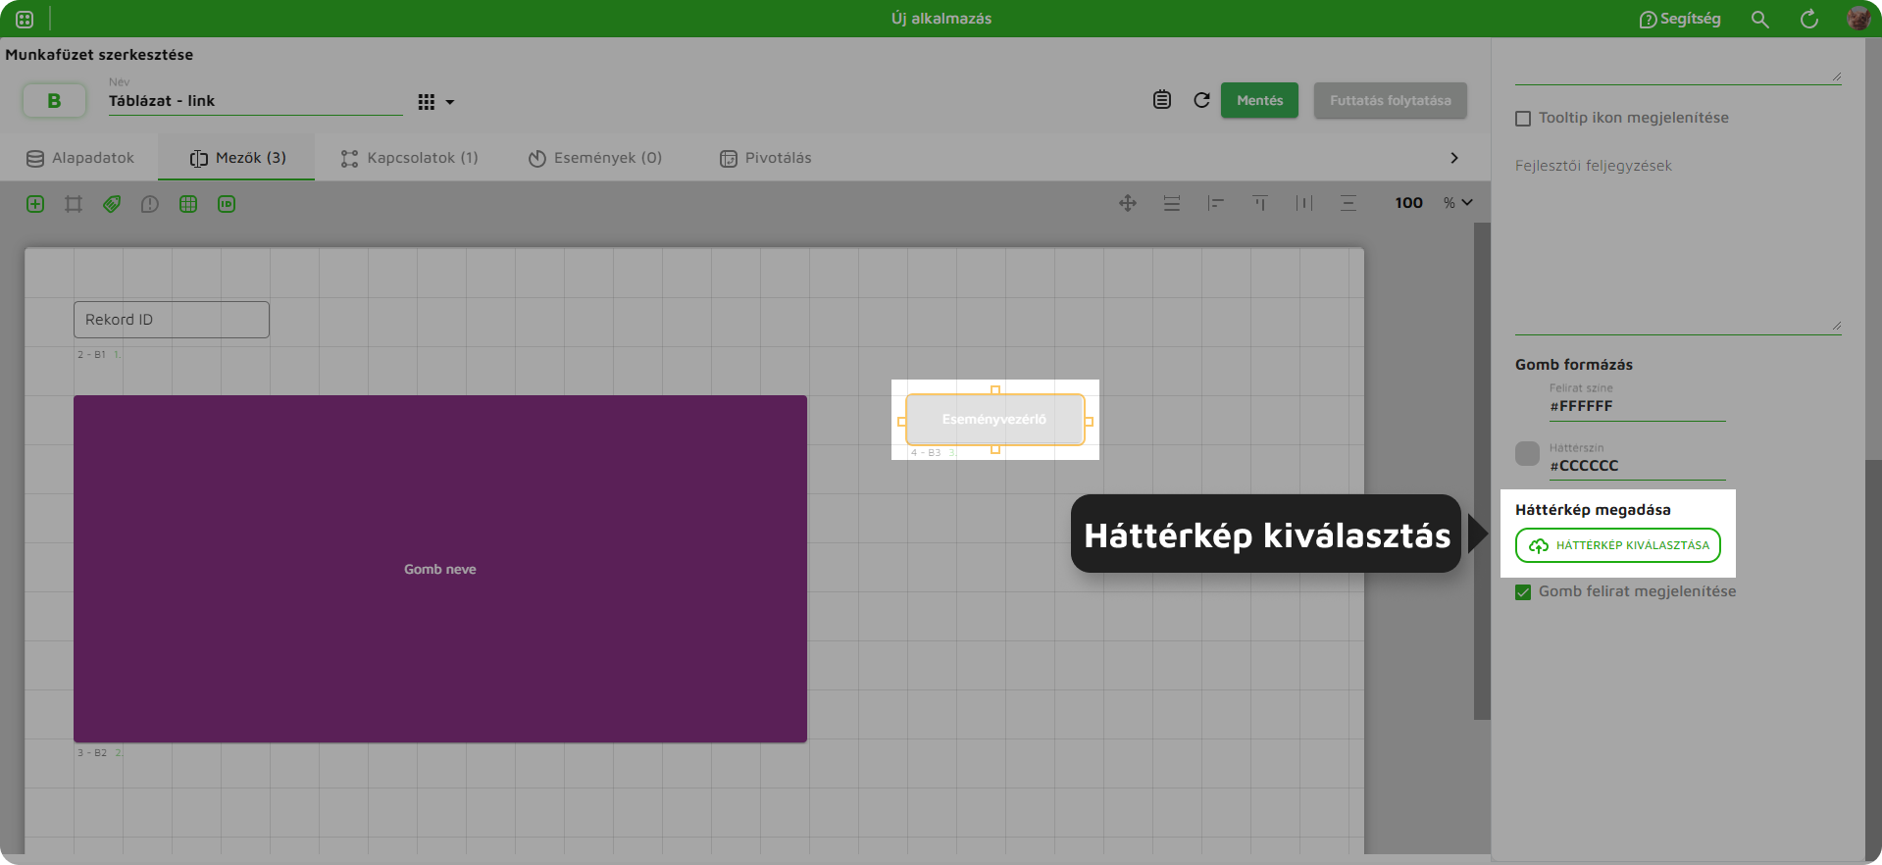Open the nine-dot grid dropdown
Viewport: 1882px width, 865px height.
pyautogui.click(x=435, y=102)
